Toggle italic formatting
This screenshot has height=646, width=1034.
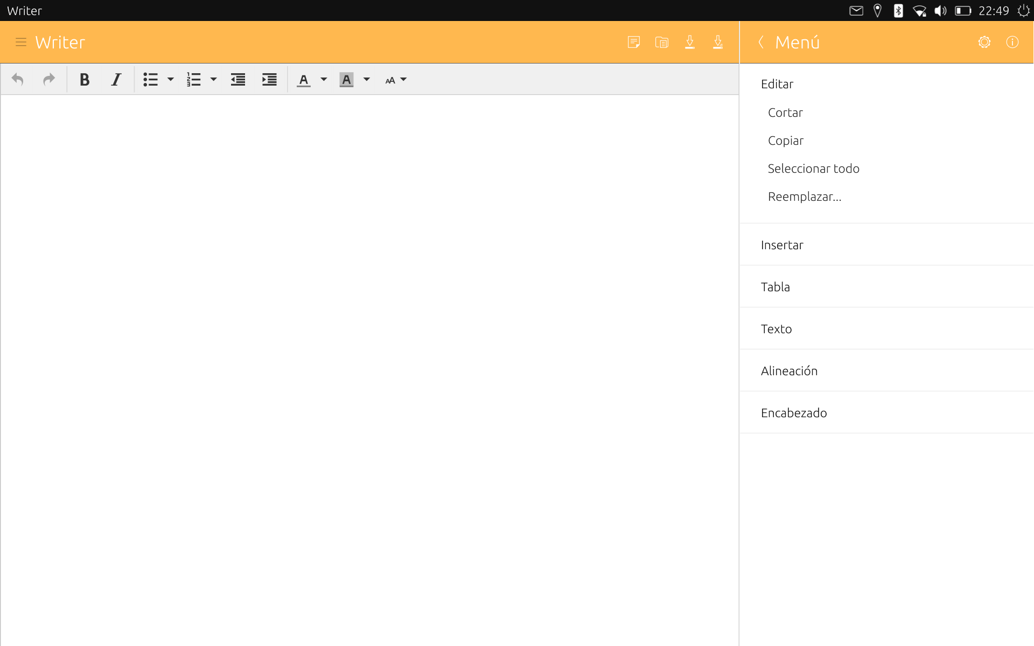(x=116, y=80)
